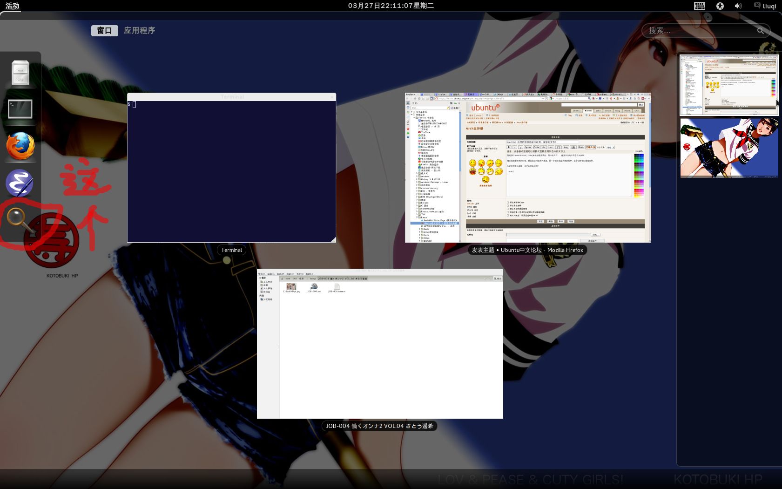The height and width of the screenshot is (489, 782).
Task: Select the Mozilla Firefox window thumbnail
Action: pyautogui.click(x=528, y=168)
